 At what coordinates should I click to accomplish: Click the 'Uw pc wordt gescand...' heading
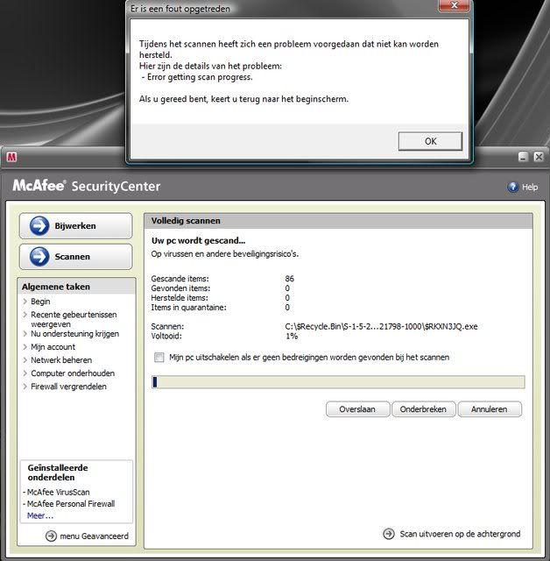pyautogui.click(x=198, y=240)
